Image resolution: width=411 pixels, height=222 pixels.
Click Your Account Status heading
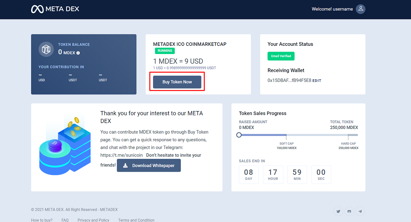290,44
